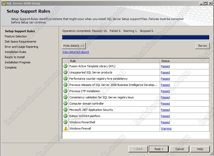Image resolution: width=214 pixels, height=156 pixels.
Task: Select Installation Rules step in sidebar
Action: 15,52
